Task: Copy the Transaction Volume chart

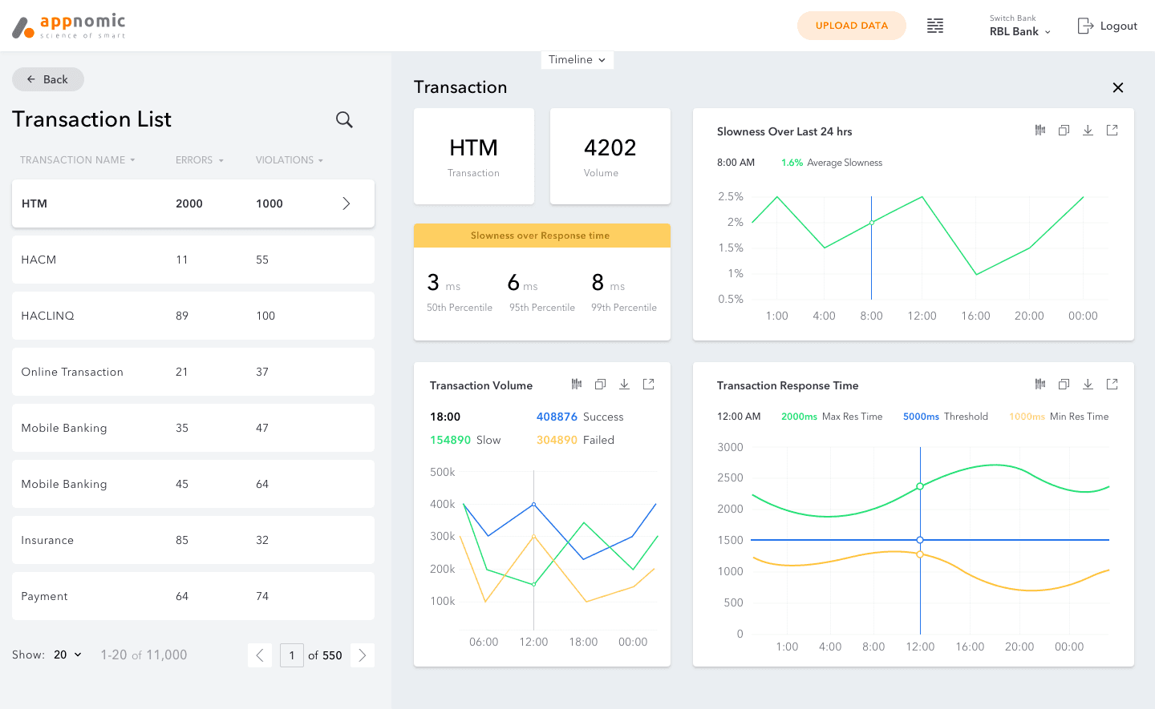Action: [600, 384]
